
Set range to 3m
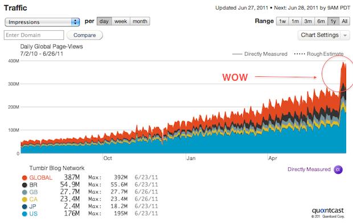click(x=308, y=22)
